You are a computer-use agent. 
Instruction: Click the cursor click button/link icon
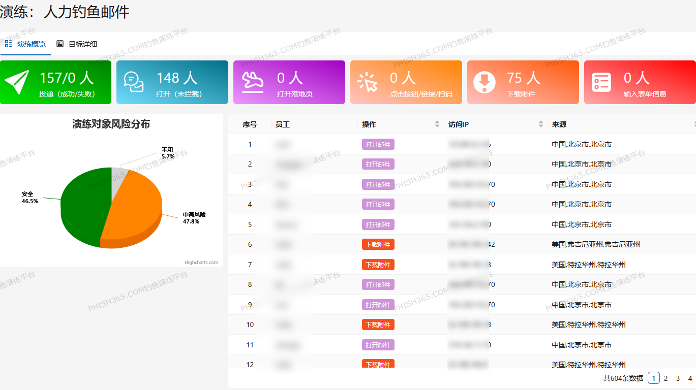click(x=368, y=82)
